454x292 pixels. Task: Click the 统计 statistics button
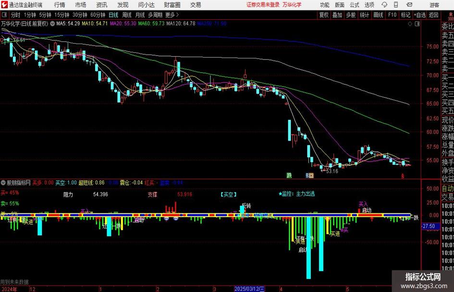click(364, 15)
